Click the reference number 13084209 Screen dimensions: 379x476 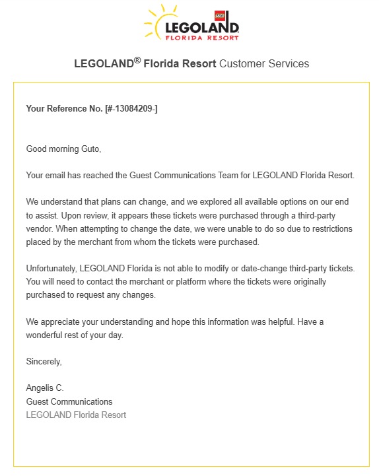[x=133, y=109]
